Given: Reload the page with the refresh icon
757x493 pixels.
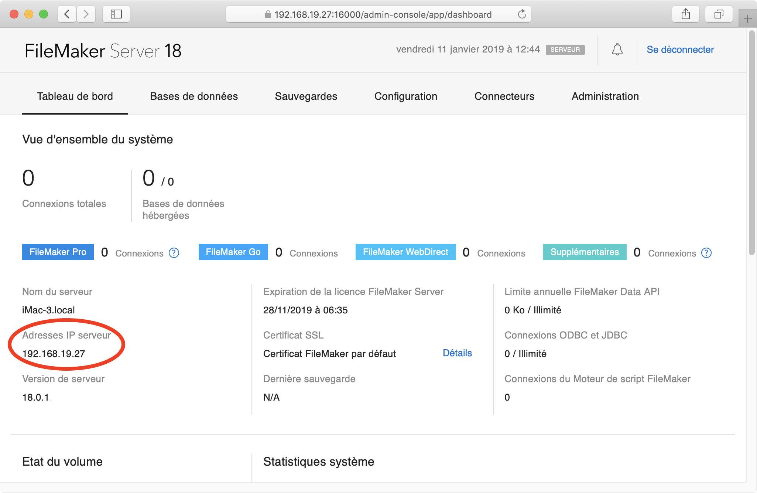Looking at the screenshot, I should [x=522, y=14].
